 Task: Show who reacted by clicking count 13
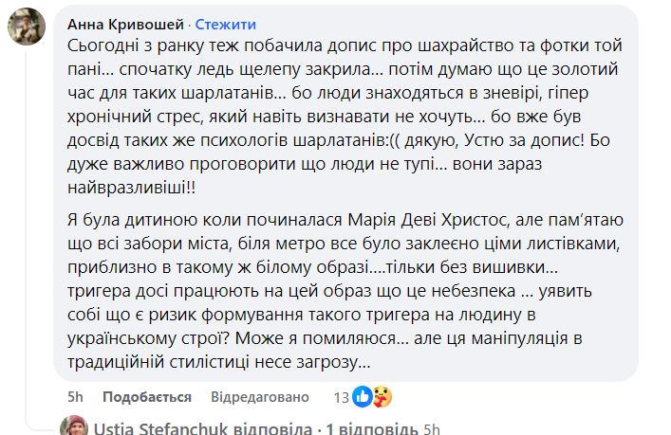(342, 396)
